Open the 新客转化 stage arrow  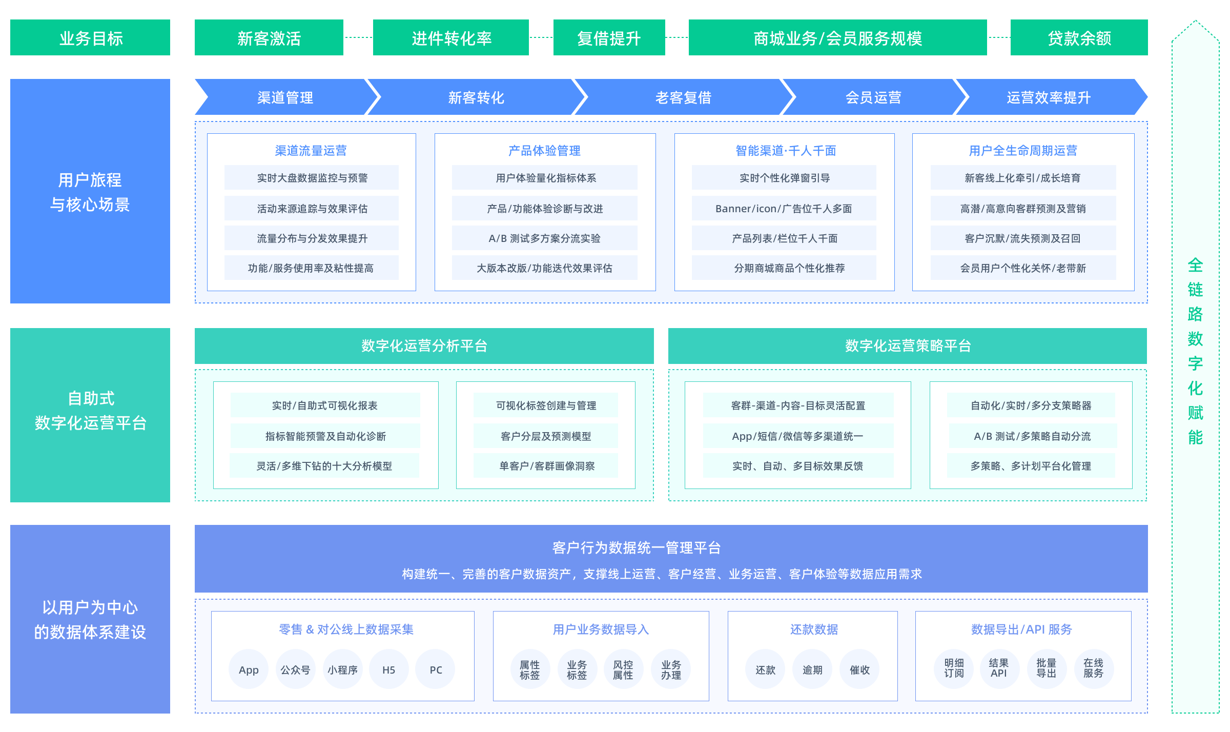pos(476,97)
